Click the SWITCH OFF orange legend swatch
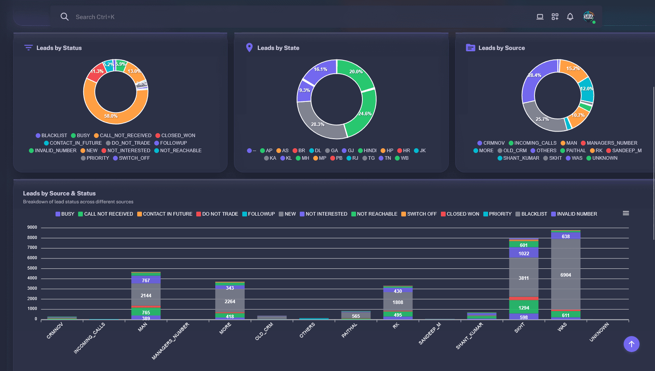 pos(404,214)
